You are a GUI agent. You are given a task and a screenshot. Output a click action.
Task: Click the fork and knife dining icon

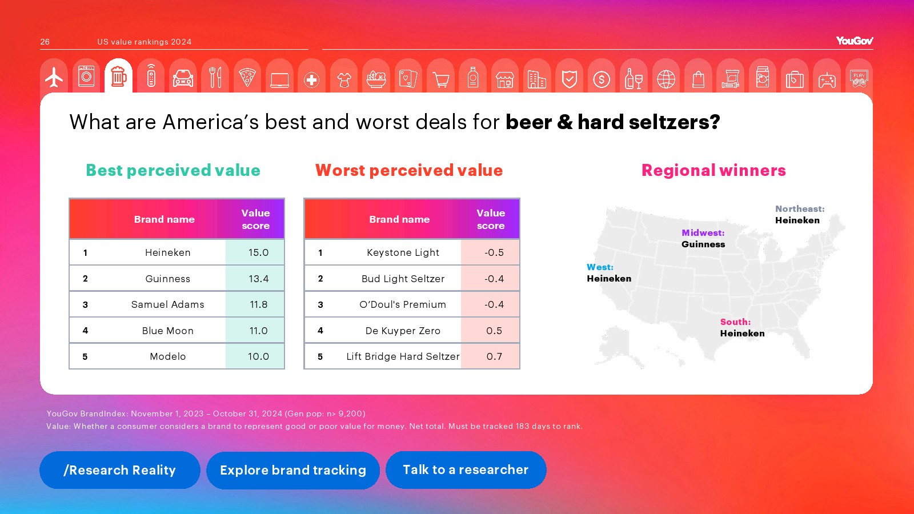(x=215, y=78)
